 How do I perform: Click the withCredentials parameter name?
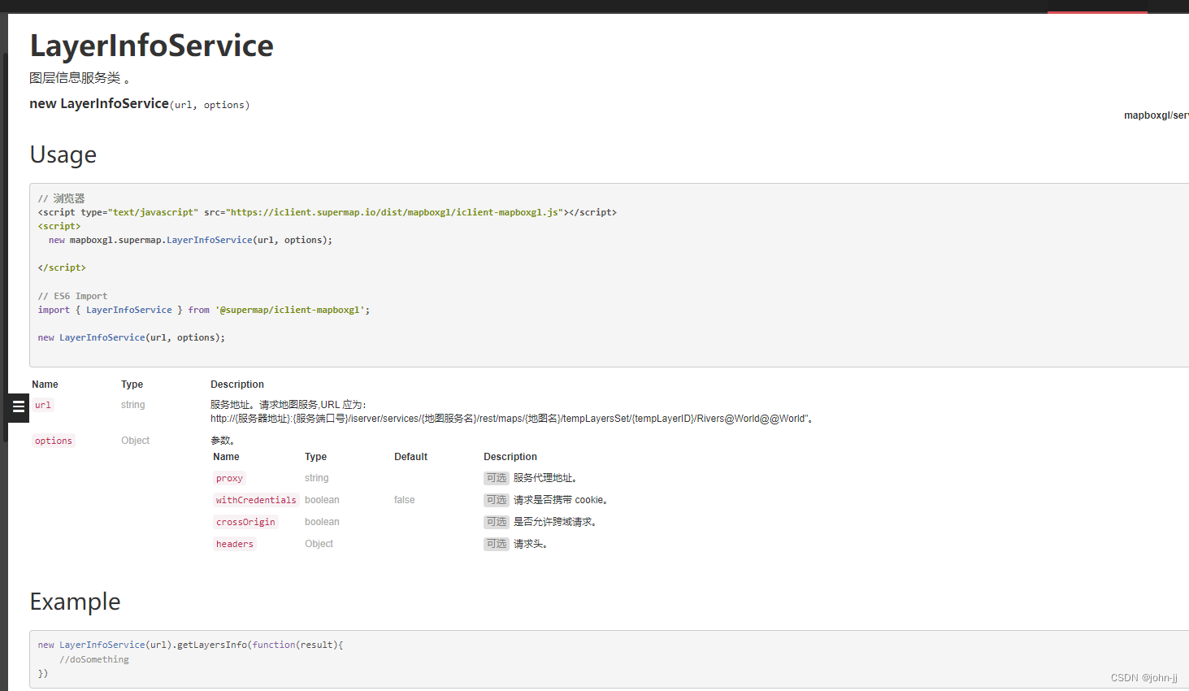point(255,499)
